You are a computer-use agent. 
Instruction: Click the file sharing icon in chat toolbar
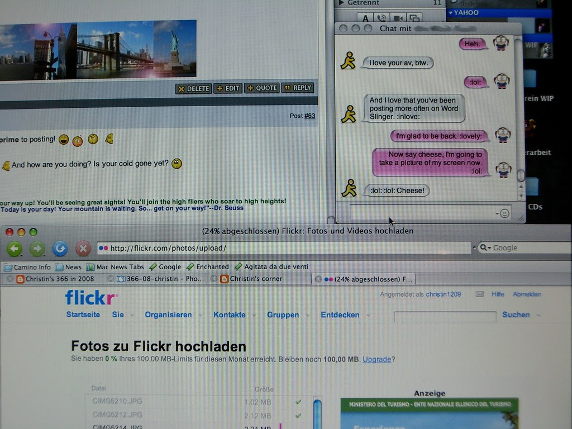[414, 17]
